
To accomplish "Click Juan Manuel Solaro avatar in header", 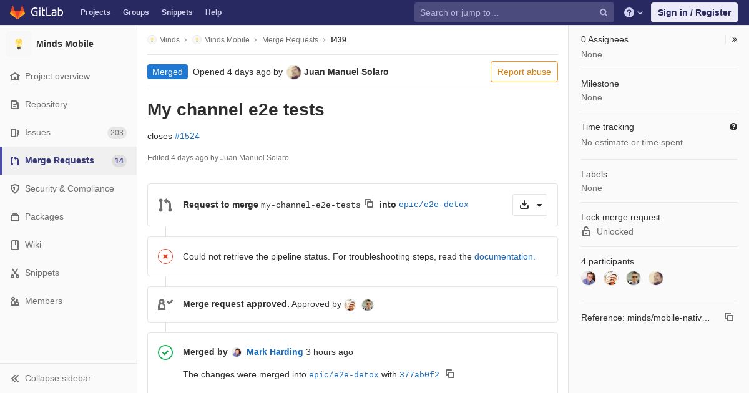I will (293, 72).
